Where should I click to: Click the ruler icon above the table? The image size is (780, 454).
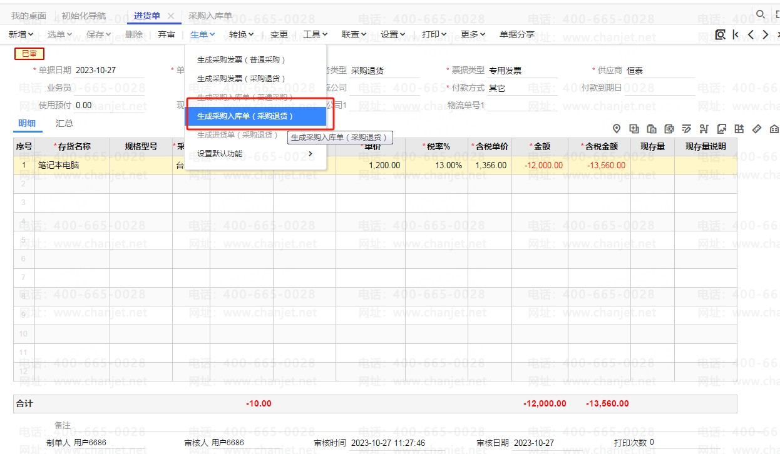(x=757, y=129)
